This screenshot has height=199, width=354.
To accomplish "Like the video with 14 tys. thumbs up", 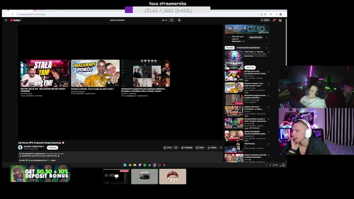I will point(168,148).
